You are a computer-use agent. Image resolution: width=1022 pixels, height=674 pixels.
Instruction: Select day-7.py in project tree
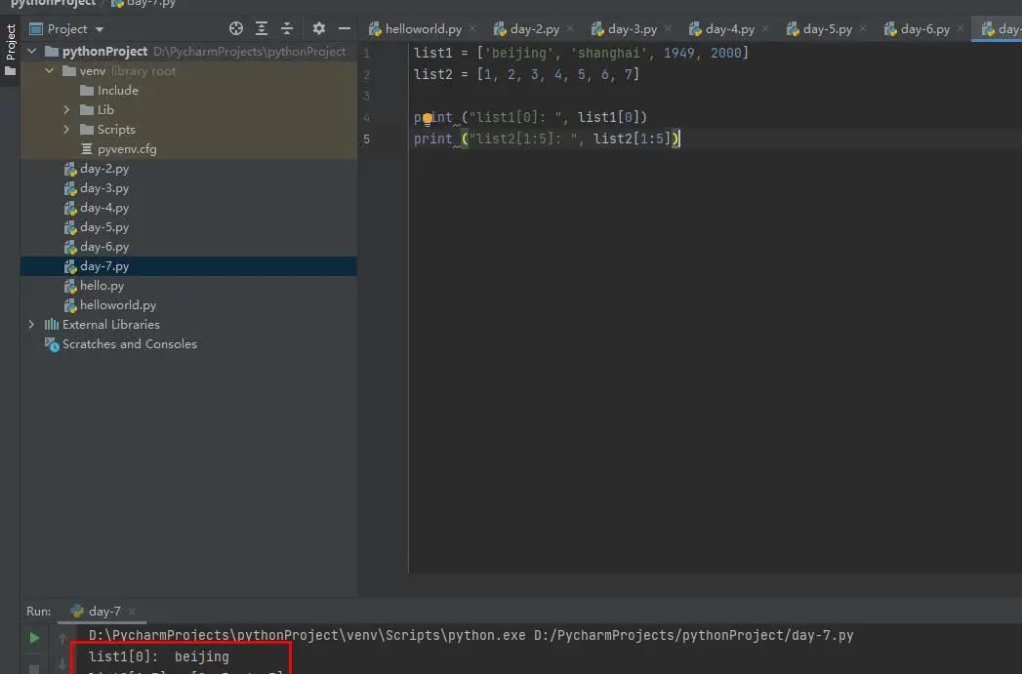point(104,266)
